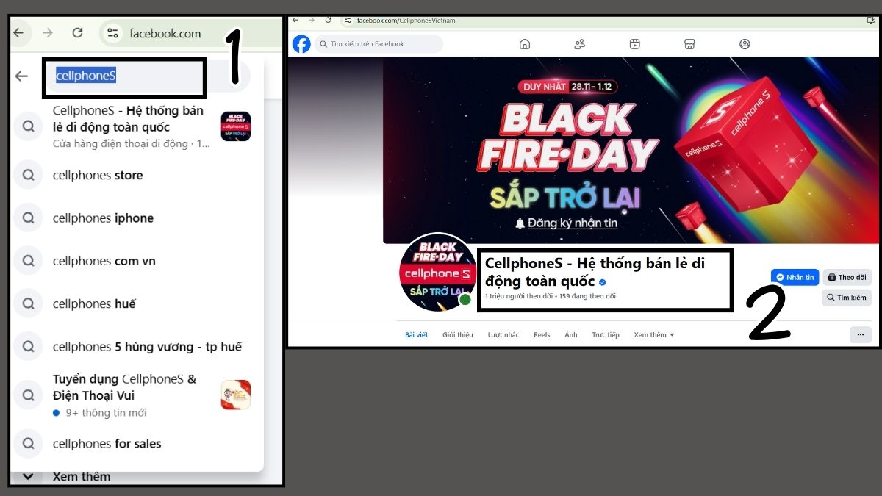
Task: Click the Tuyển dụng CellphoneS page thumbnail
Action: click(235, 395)
